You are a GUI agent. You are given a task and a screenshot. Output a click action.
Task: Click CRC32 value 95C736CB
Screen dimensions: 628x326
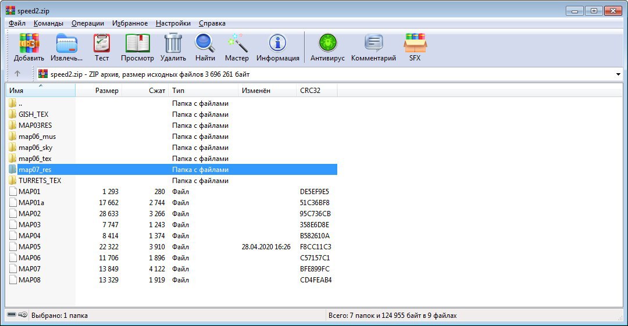tap(315, 213)
